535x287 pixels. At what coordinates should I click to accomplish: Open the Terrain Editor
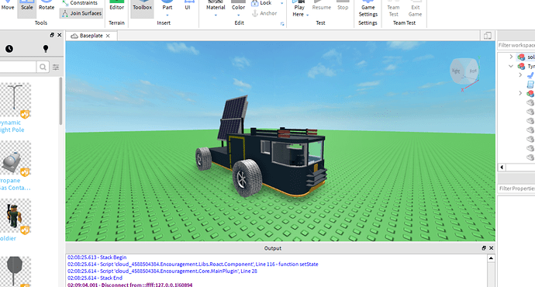pos(116,7)
